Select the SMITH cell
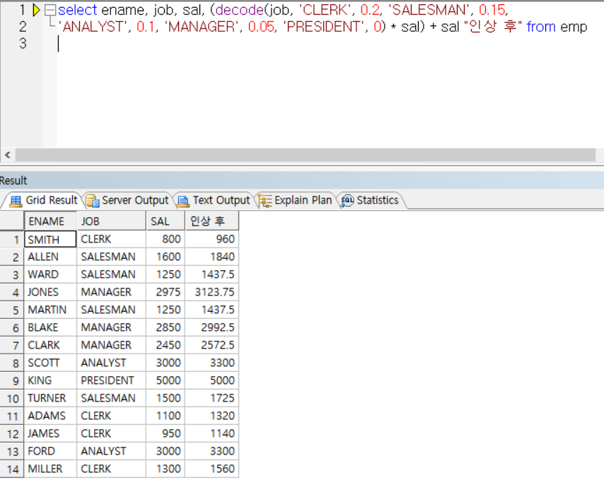 [x=50, y=239]
